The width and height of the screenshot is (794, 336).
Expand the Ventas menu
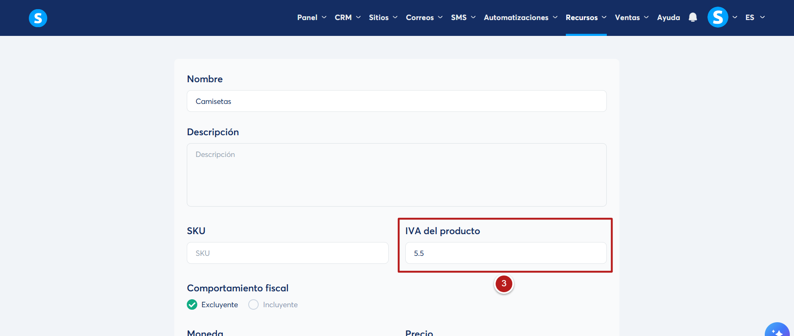click(x=632, y=18)
